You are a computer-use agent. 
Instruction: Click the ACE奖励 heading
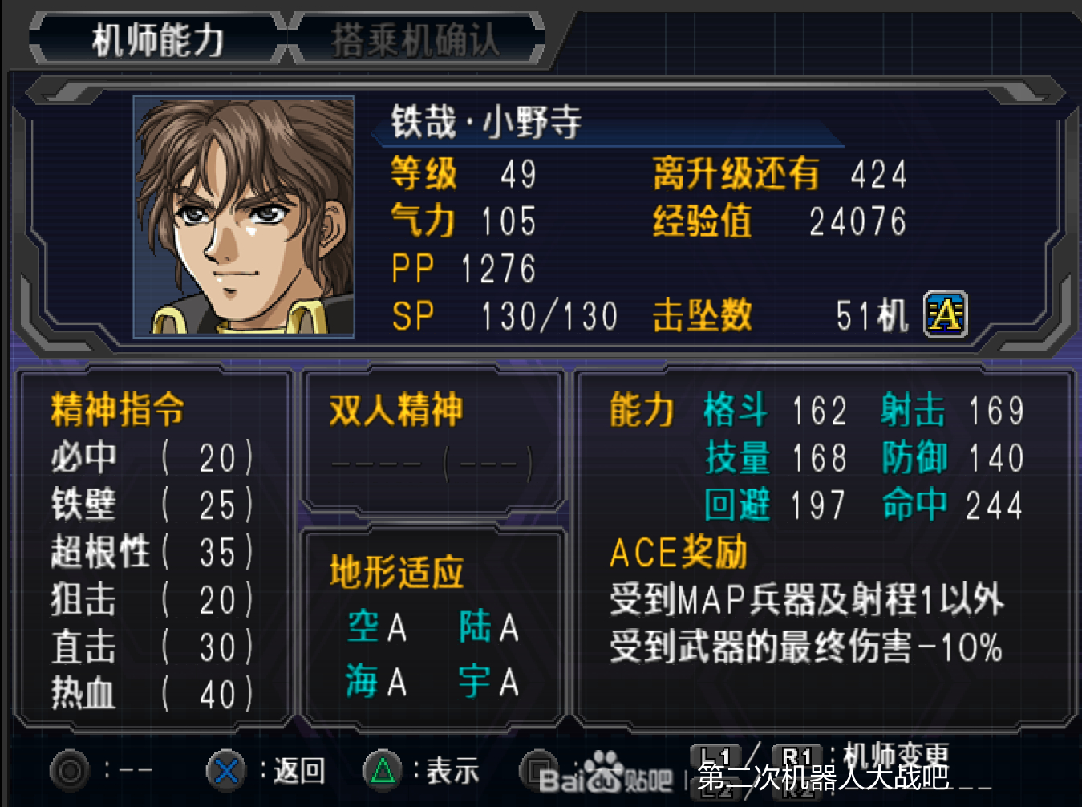coord(679,553)
